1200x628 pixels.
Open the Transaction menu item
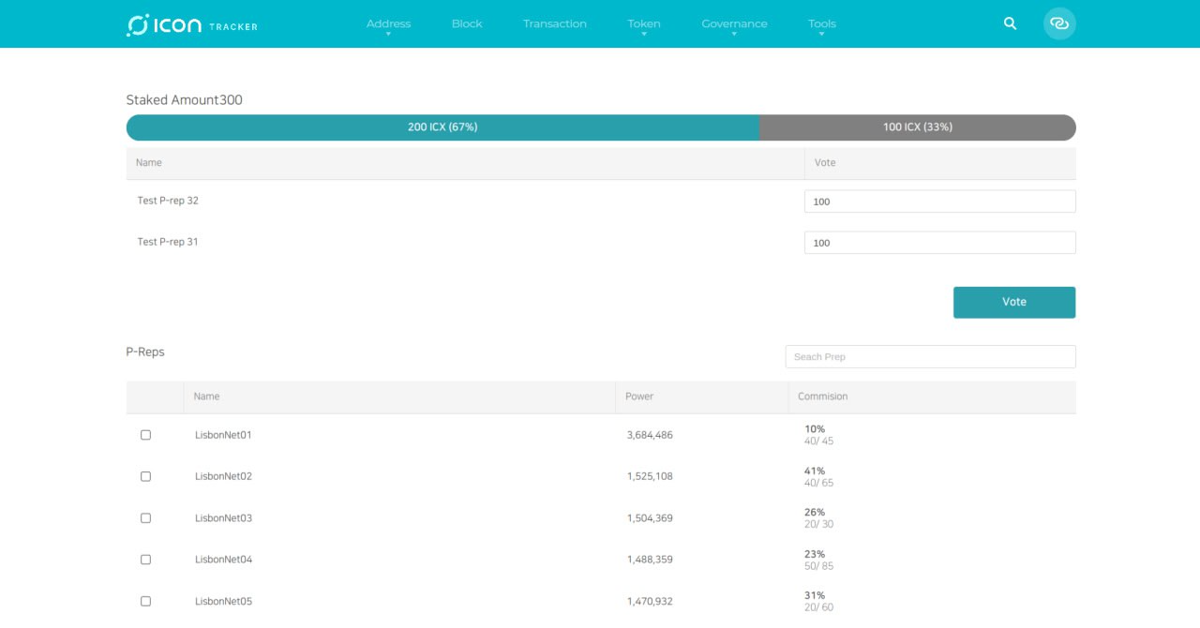pos(554,24)
